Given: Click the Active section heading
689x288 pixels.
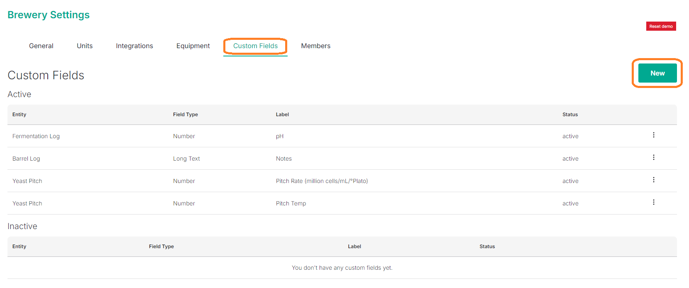Looking at the screenshot, I should pyautogui.click(x=20, y=94).
